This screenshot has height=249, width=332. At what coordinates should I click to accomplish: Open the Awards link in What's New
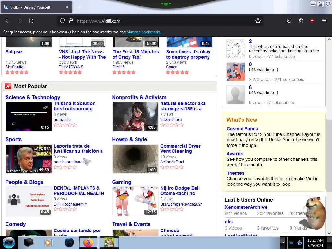[235, 154]
